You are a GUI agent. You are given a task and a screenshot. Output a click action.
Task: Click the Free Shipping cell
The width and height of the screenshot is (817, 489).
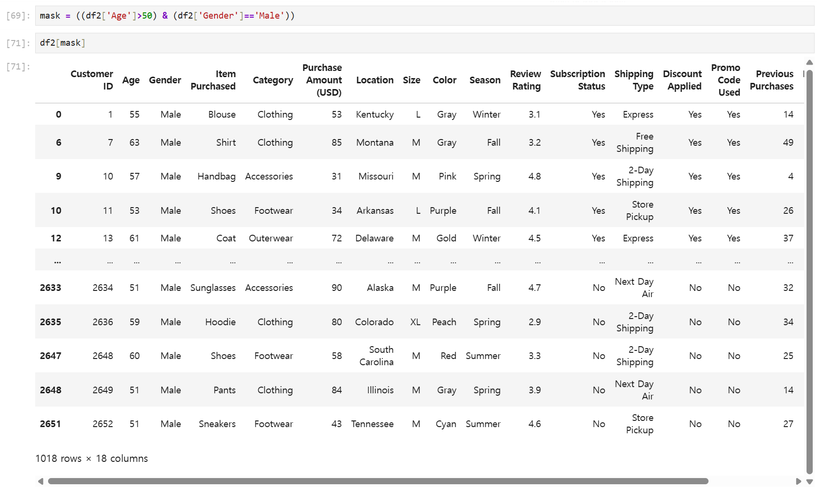[x=635, y=142]
